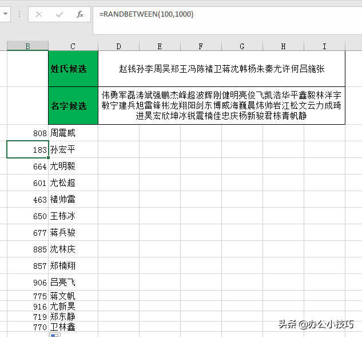Select the name cell 蒋文帆
This screenshot has width=362, height=337.
pos(73,296)
